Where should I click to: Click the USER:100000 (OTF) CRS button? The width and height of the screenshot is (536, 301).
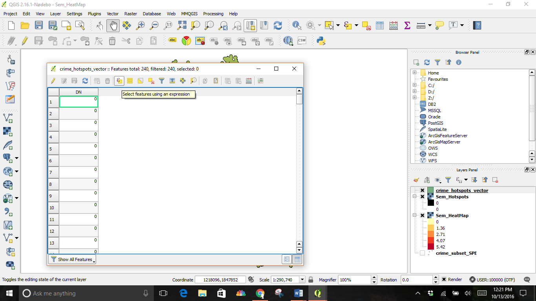492,280
